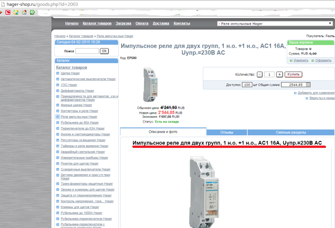Click the large relay photo in the description
Viewport: 335px width, 228px height.
204,192
